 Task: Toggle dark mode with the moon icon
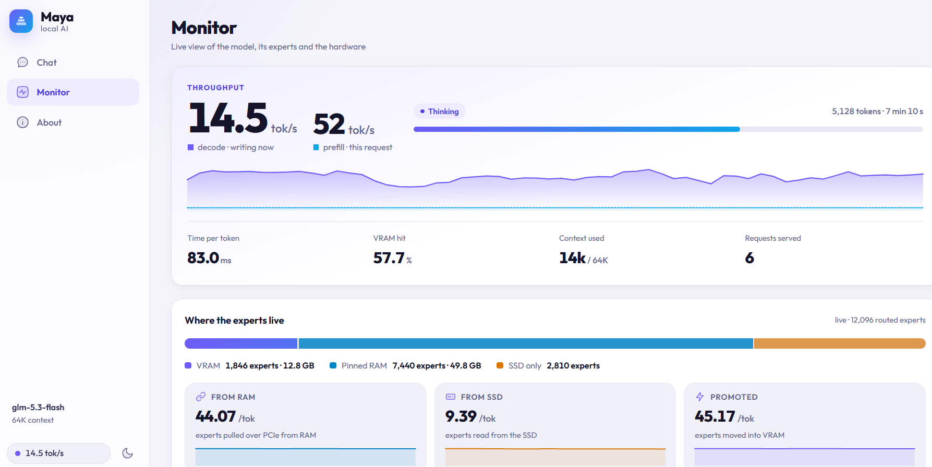tap(128, 453)
